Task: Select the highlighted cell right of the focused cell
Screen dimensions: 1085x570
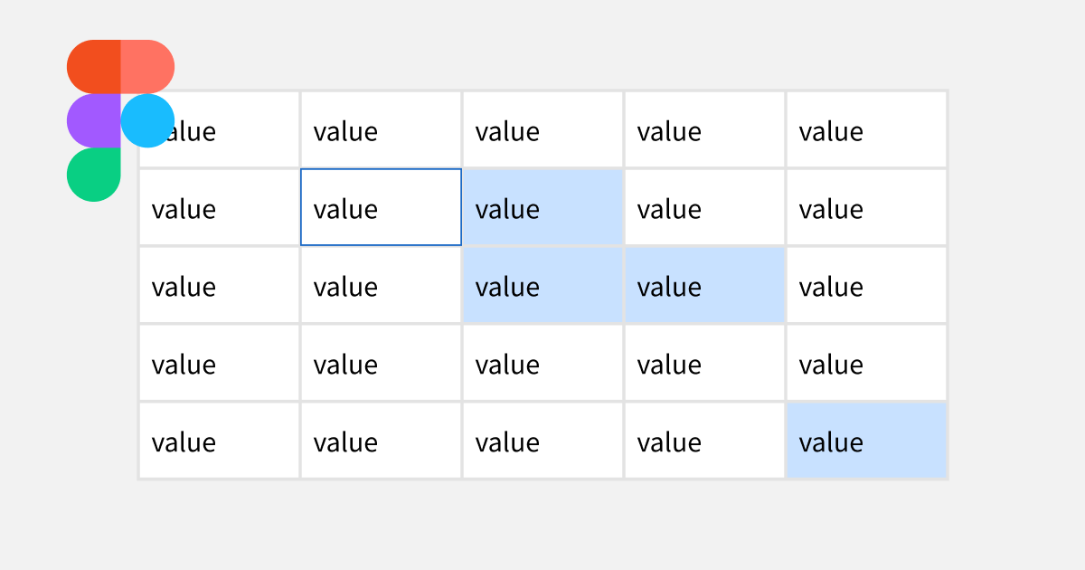Action: [542, 207]
